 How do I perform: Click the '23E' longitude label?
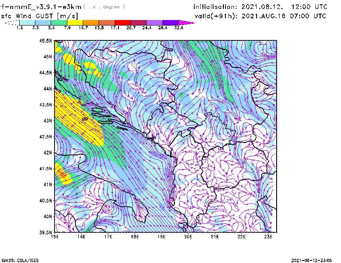click(268, 237)
